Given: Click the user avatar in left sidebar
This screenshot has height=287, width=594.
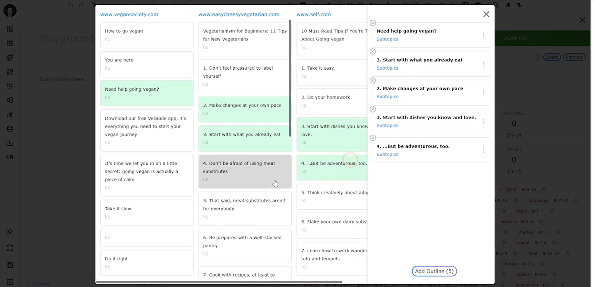Looking at the screenshot, I should [10, 11].
